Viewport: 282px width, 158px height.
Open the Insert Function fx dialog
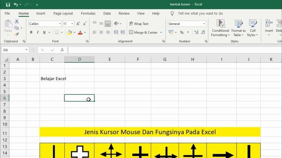point(62,50)
